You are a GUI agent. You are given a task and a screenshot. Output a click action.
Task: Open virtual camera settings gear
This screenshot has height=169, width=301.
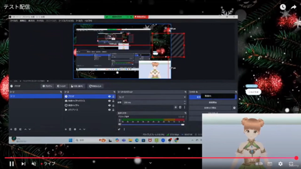pos(234,108)
